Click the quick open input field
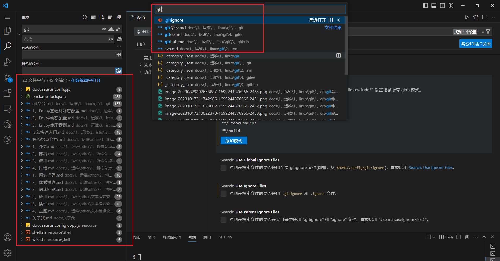The height and width of the screenshot is (261, 500). point(250,10)
